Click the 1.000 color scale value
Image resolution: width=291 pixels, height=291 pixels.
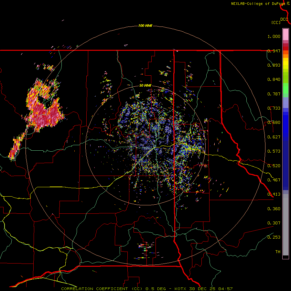(274, 36)
